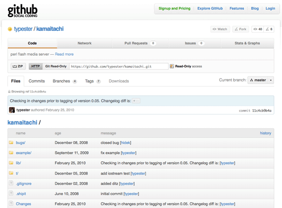Click typester link in add iostream test row
Viewport: 282px width, 208px height.
(x=138, y=173)
